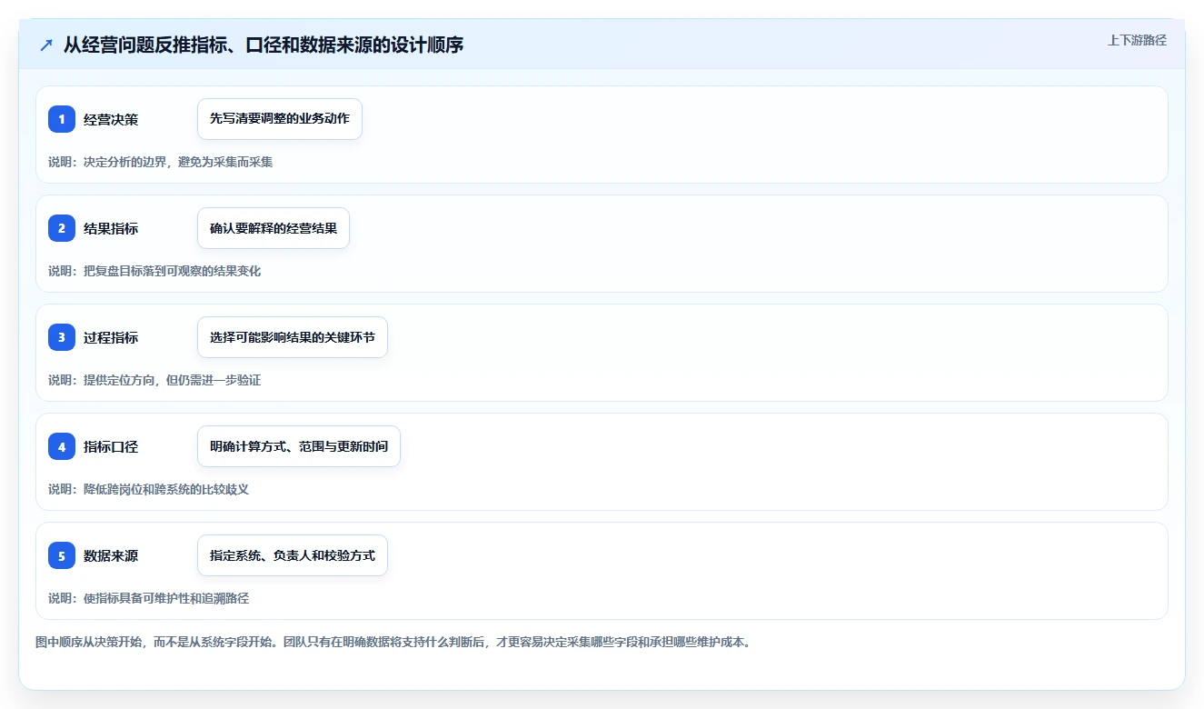Viewport: 1204px width, 709px height.
Task: Click the note 把复盘目标落到可观察的结果变化
Action: 172,271
